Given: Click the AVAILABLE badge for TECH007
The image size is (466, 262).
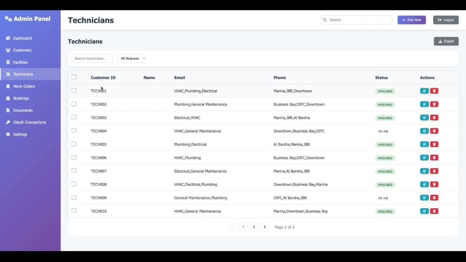Looking at the screenshot, I should click(x=385, y=171).
